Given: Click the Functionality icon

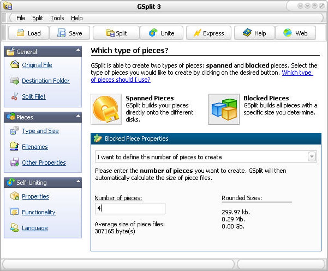Looking at the screenshot, I should tap(15, 212).
